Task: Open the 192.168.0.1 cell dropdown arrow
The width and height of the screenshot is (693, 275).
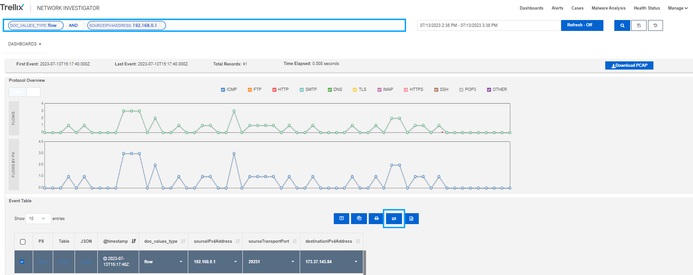Action: (236, 262)
